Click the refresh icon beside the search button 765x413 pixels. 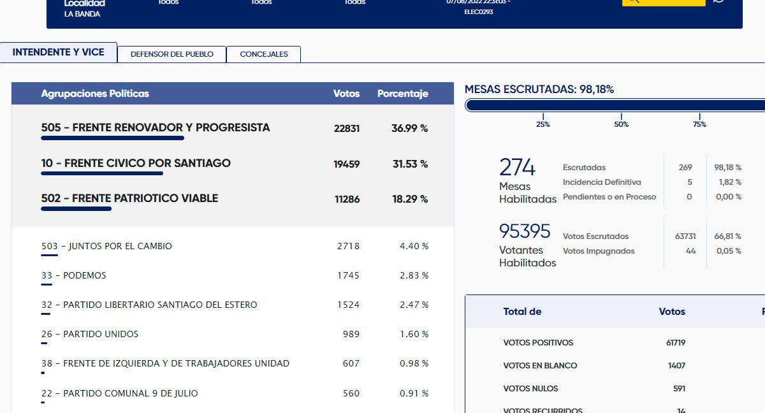click(x=719, y=2)
